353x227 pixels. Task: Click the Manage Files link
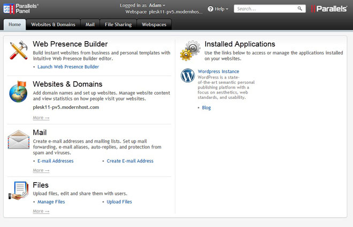(51, 202)
